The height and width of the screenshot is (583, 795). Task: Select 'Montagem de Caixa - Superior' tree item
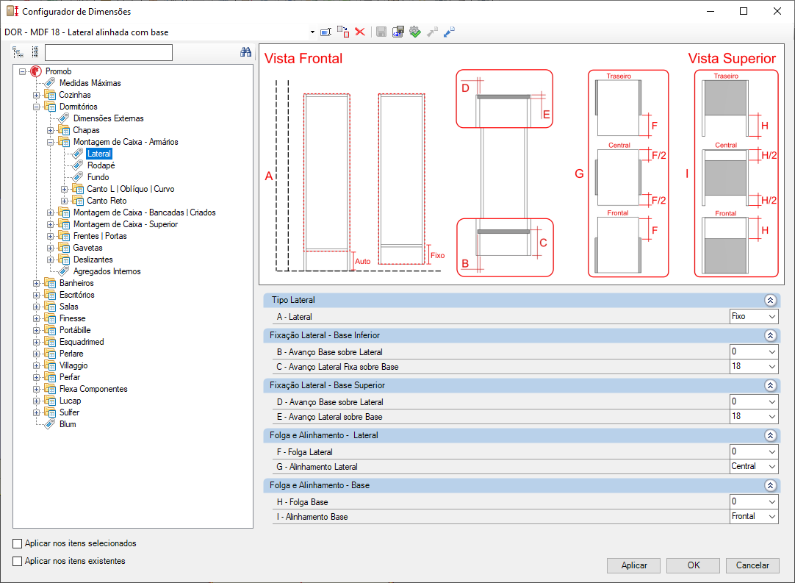tap(126, 224)
